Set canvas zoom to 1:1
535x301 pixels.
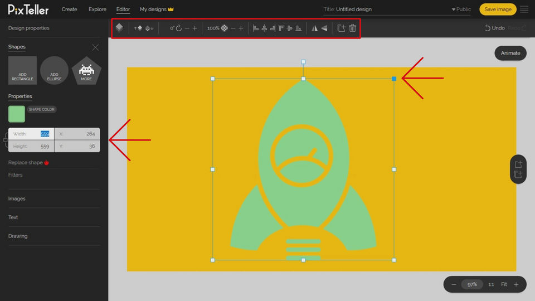[x=492, y=284]
